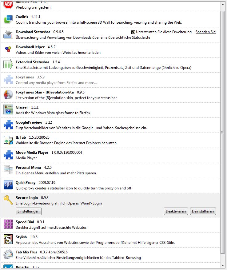227x270 pixels.
Task: Click version text '0.3.7.4pre.090516'
Action: click(54, 252)
